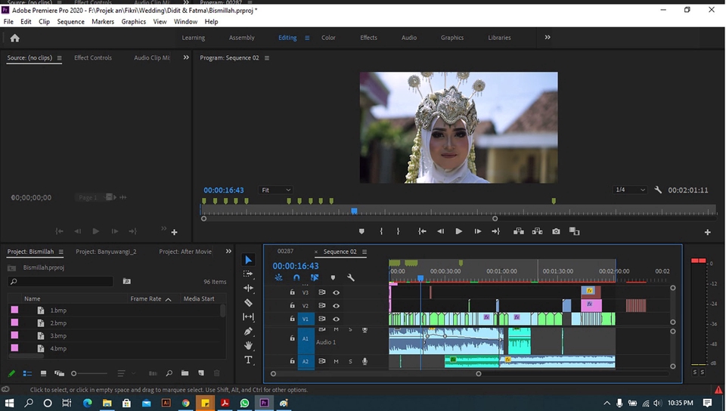Viewport: 726px width, 411px height.
Task: Select the Type tool
Action: click(x=248, y=360)
